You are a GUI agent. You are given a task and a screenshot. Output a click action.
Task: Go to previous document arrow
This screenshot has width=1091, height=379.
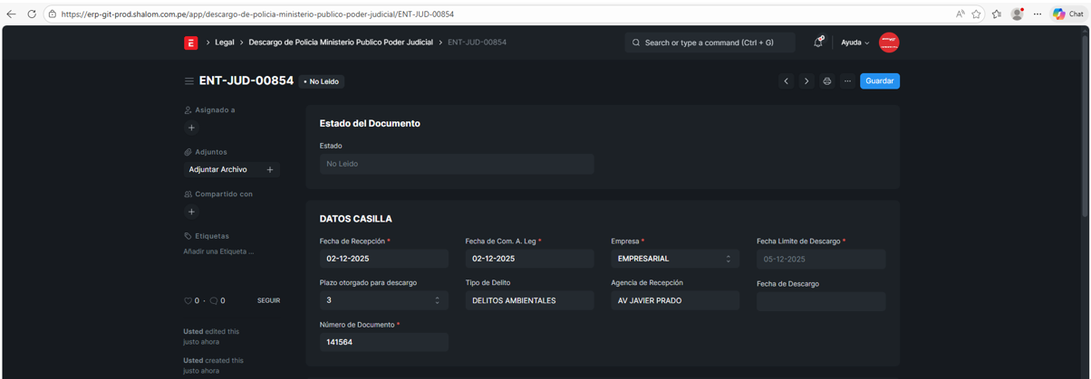pos(786,81)
